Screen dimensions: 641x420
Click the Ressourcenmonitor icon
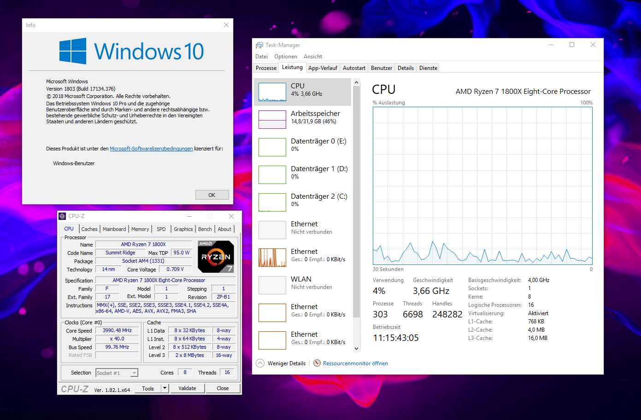(317, 363)
